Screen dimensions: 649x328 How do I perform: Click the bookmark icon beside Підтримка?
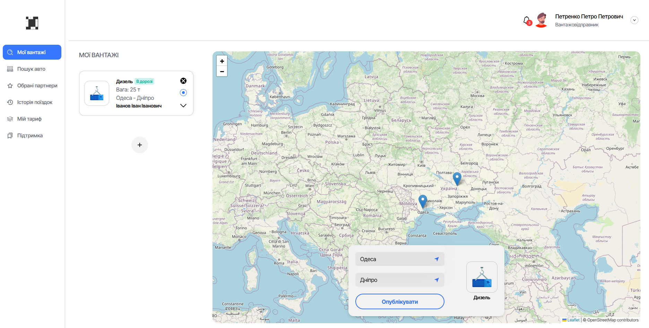(10, 136)
